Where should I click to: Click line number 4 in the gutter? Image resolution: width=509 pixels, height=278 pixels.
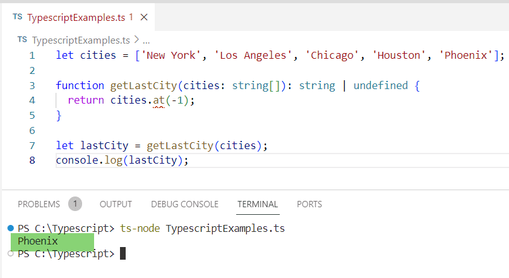pos(32,100)
